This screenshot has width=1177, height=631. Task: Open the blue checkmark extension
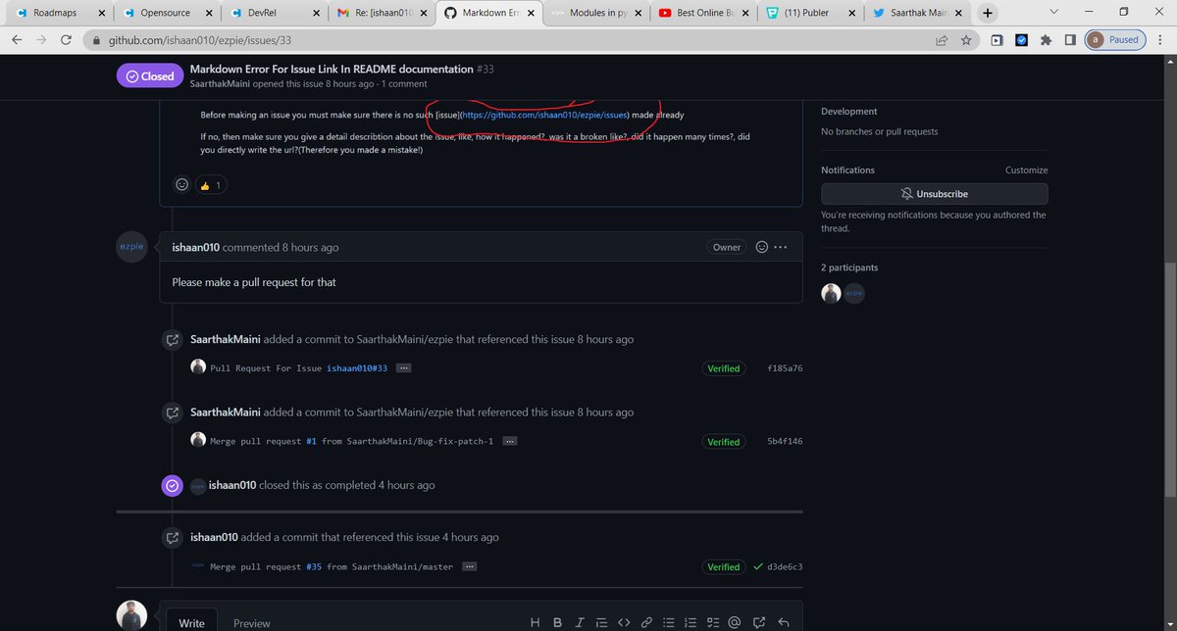tap(1020, 40)
